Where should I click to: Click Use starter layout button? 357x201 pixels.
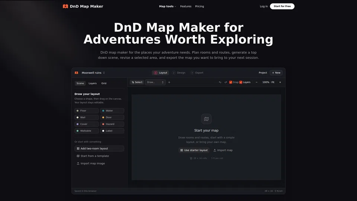click(x=194, y=150)
